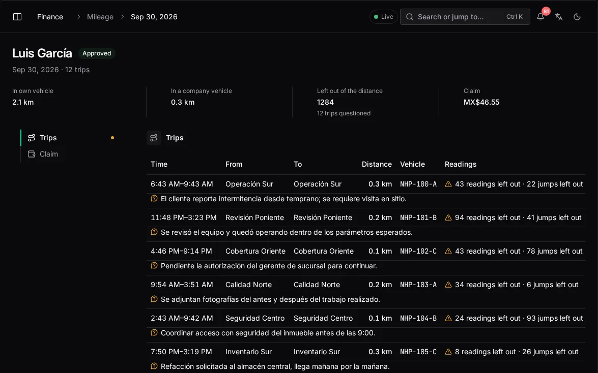Open notifications bell with 81 badge
The height and width of the screenshot is (373, 598).
(x=540, y=17)
